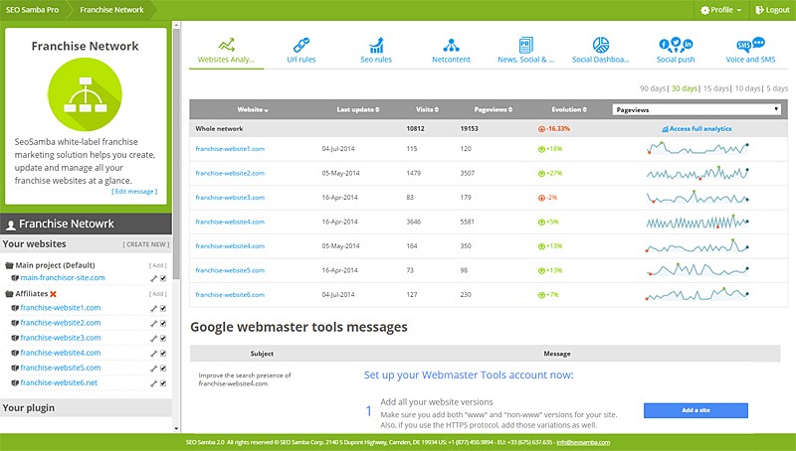Image resolution: width=796 pixels, height=451 pixels.
Task: Click the Profile gear icon
Action: pos(704,10)
